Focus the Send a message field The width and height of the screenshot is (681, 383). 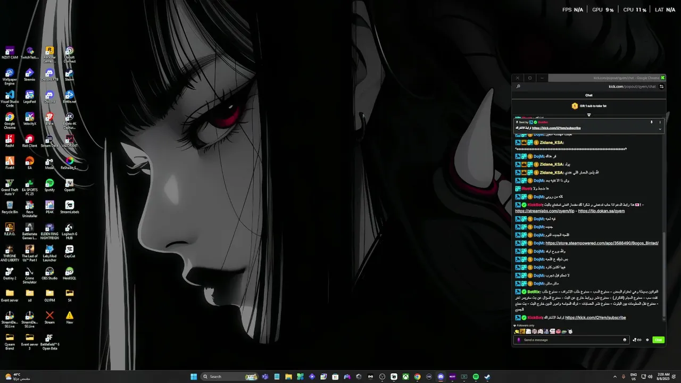coord(571,340)
